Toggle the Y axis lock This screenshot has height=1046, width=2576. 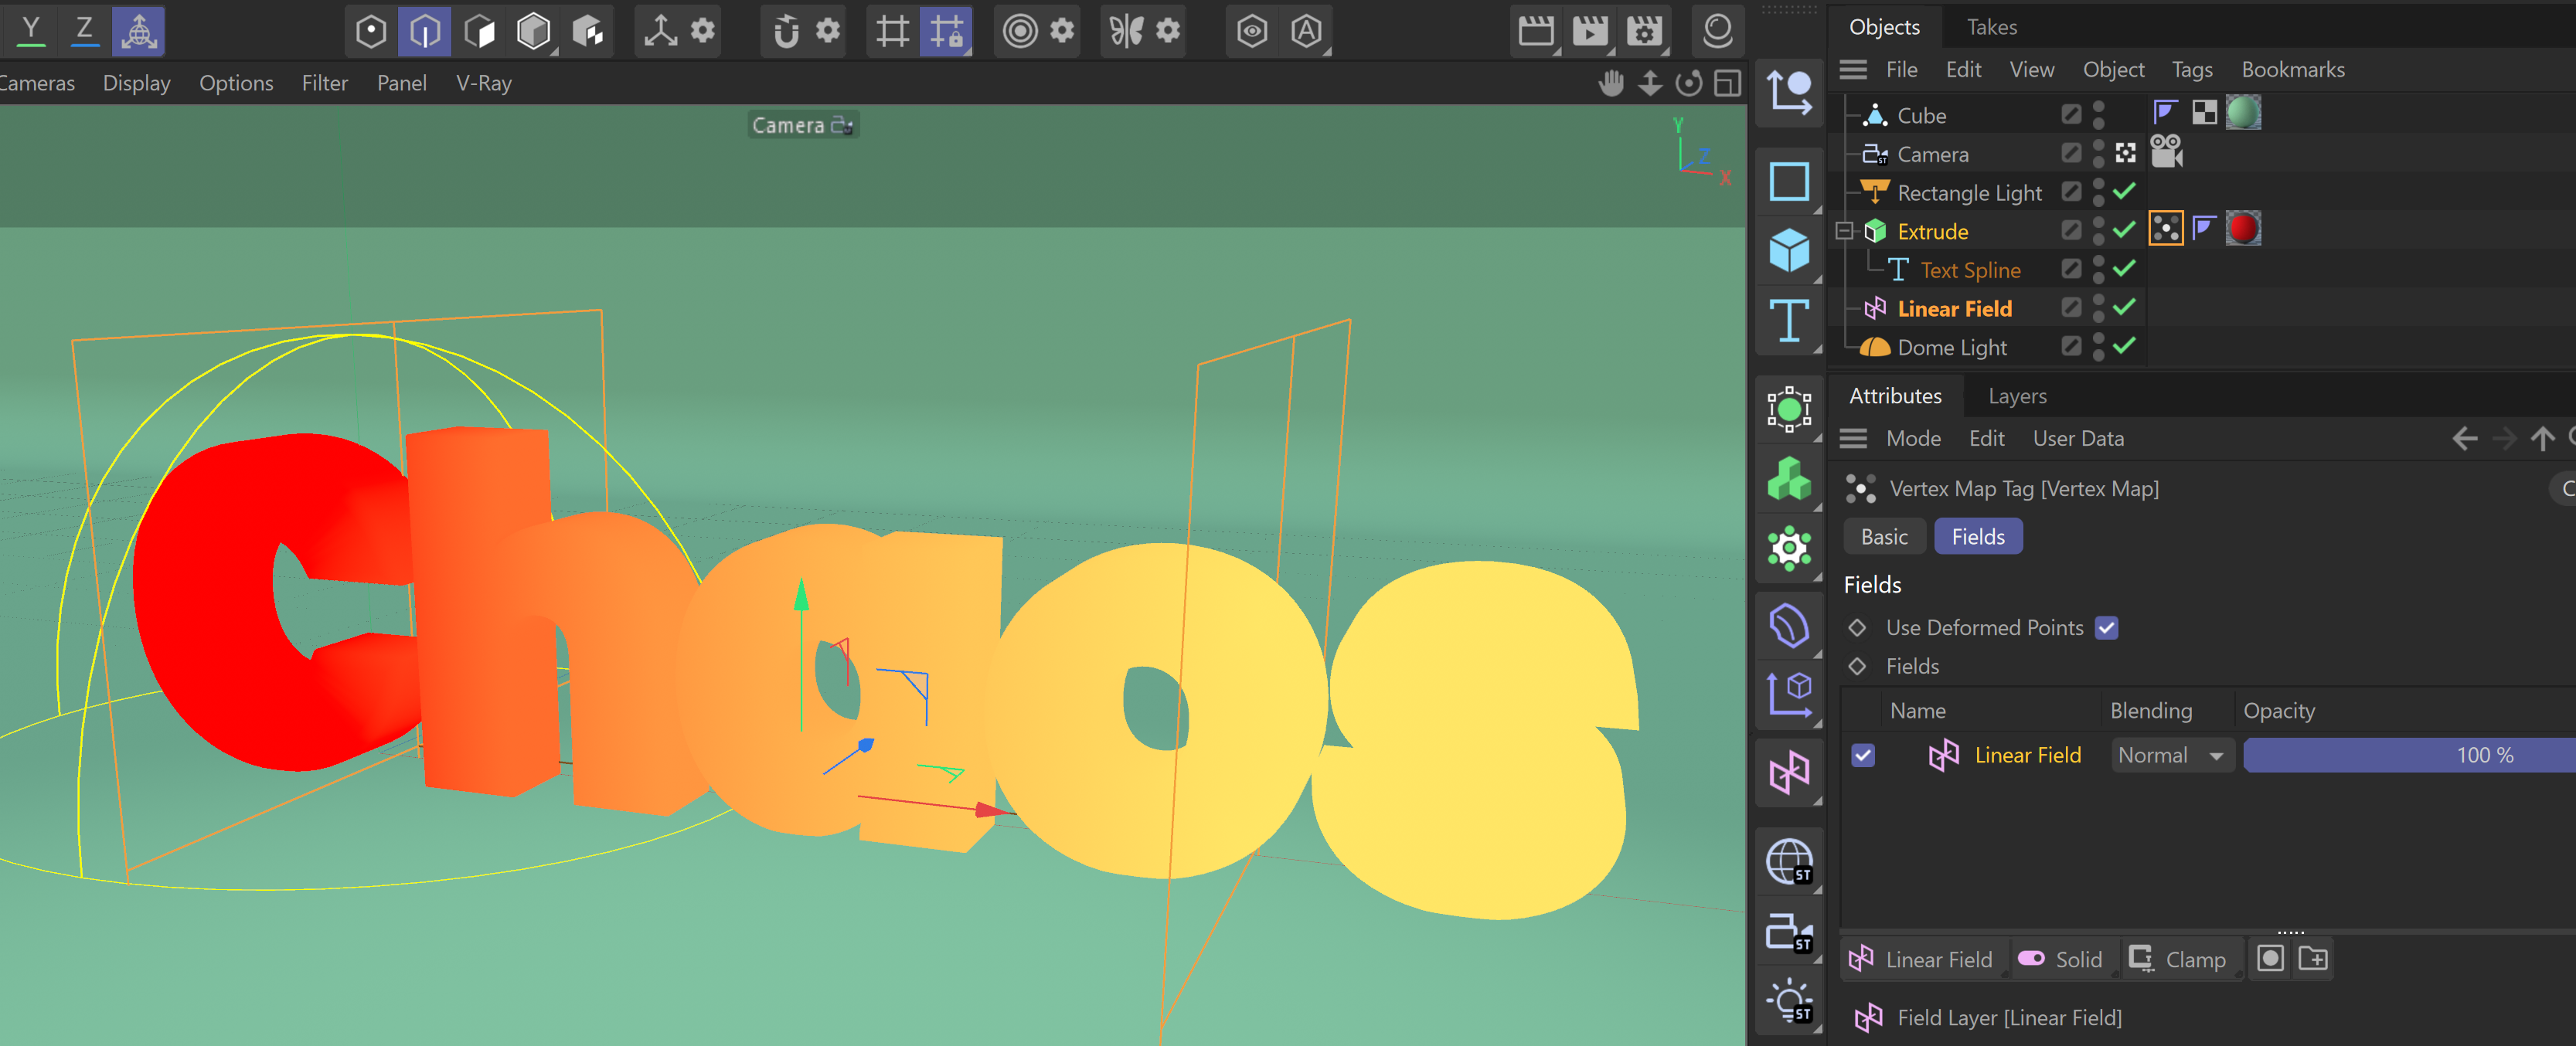(x=31, y=30)
